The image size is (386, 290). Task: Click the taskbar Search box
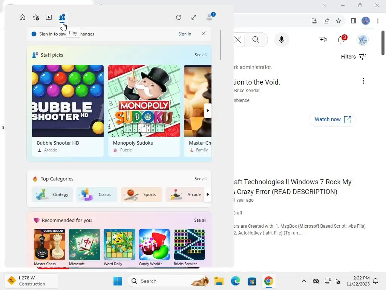pos(169,281)
